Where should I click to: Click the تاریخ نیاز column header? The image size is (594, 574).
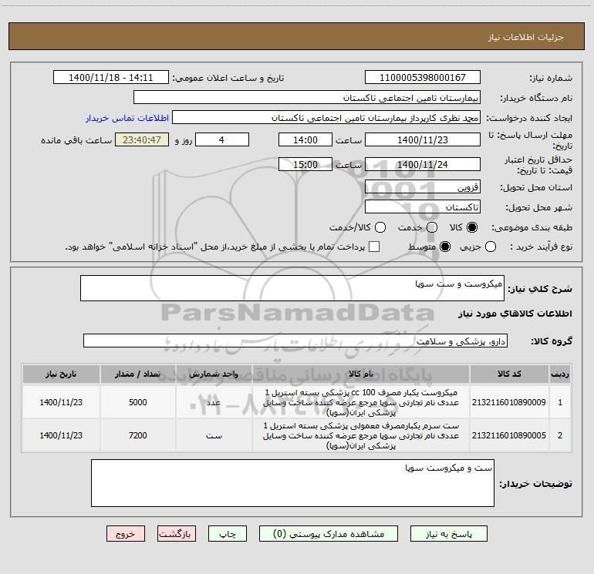(x=61, y=374)
